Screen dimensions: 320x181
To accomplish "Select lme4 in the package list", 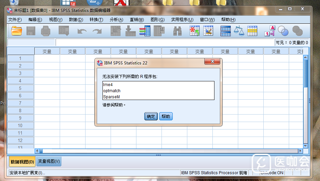I will click(108, 85).
